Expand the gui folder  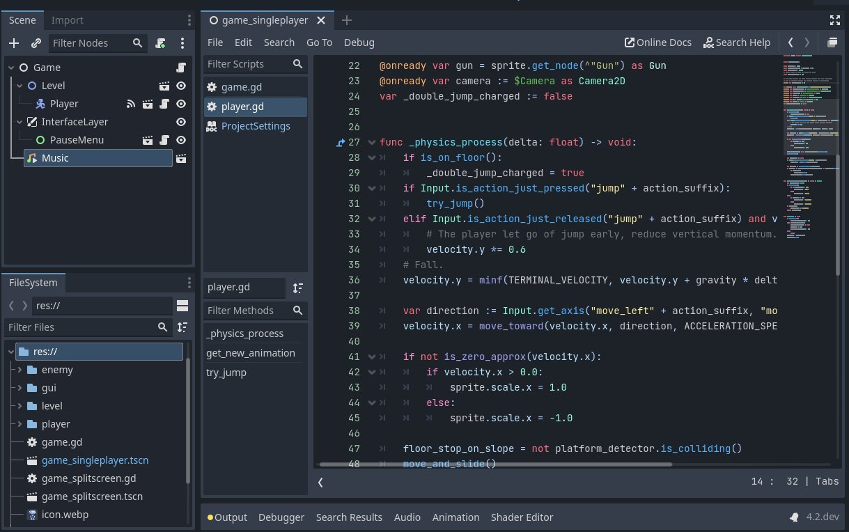point(20,388)
